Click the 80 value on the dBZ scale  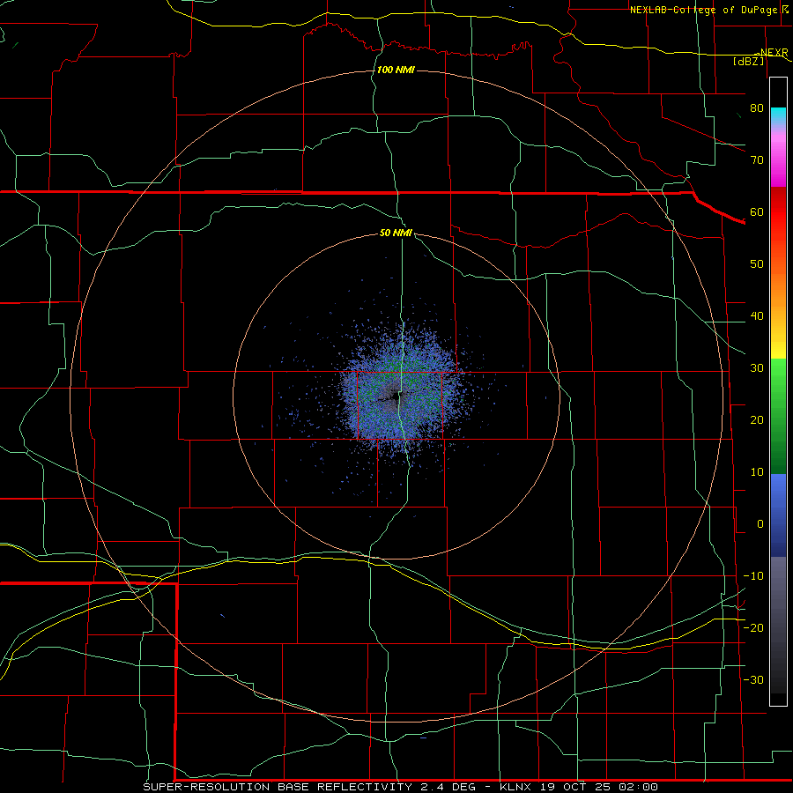757,108
